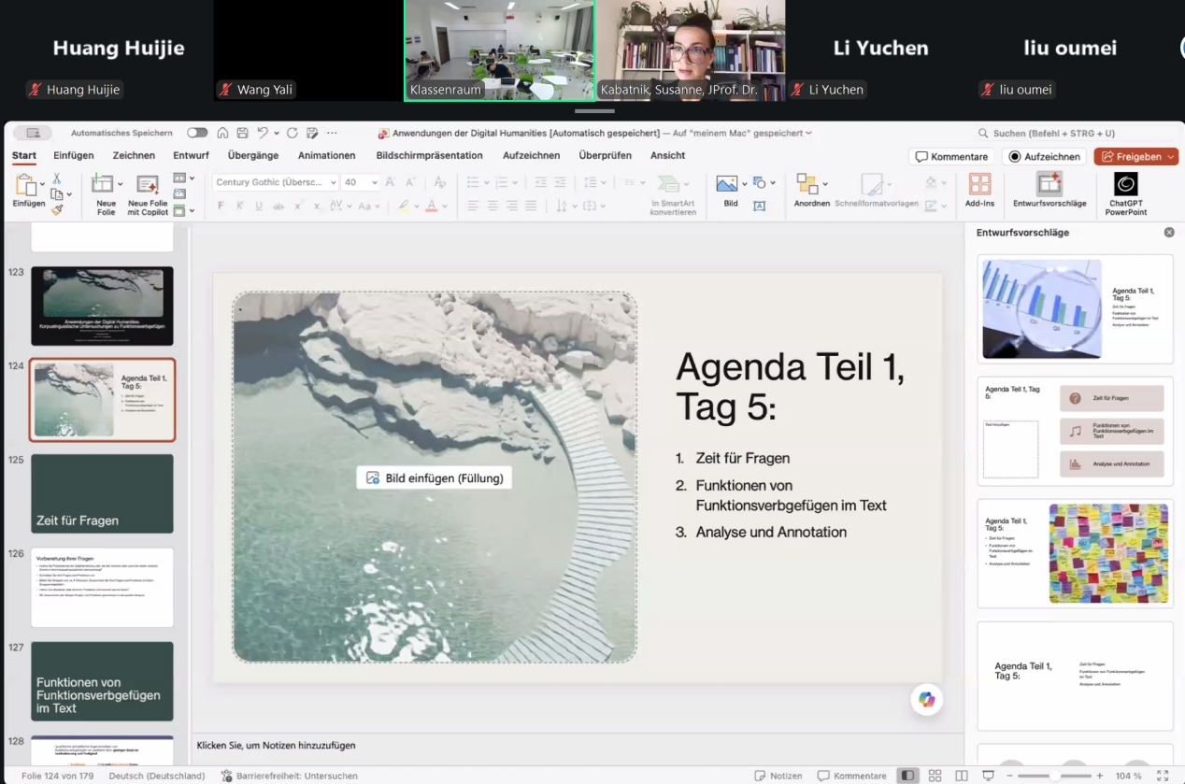The height and width of the screenshot is (784, 1185).
Task: Open the Einfügen paste dropdown arrow
Action: (44, 184)
